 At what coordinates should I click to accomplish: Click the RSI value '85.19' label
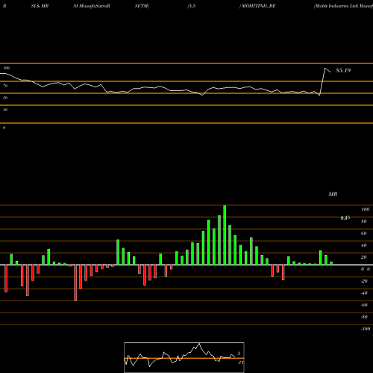pos(343,70)
